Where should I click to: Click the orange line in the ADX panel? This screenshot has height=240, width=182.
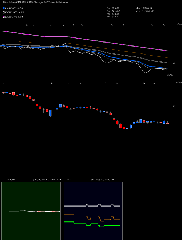[x=92, y=218]
